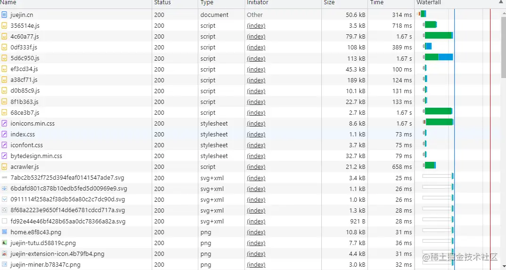
Task: Click the script icon beside 8f1b363.js
Action: click(4, 102)
